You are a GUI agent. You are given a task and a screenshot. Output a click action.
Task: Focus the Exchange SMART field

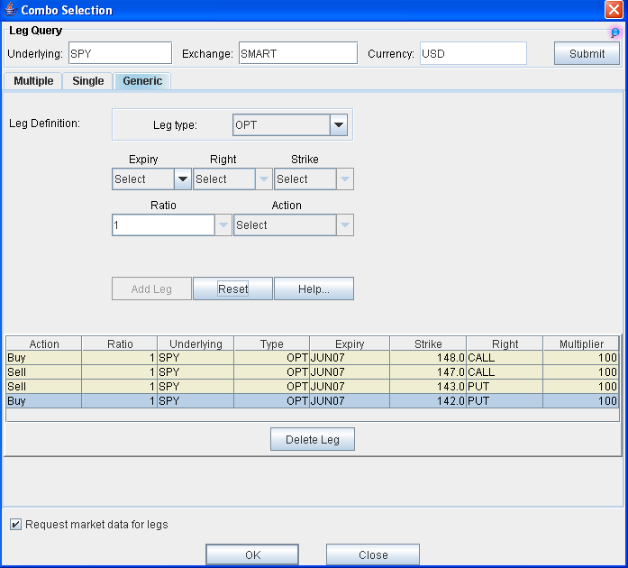(x=297, y=53)
